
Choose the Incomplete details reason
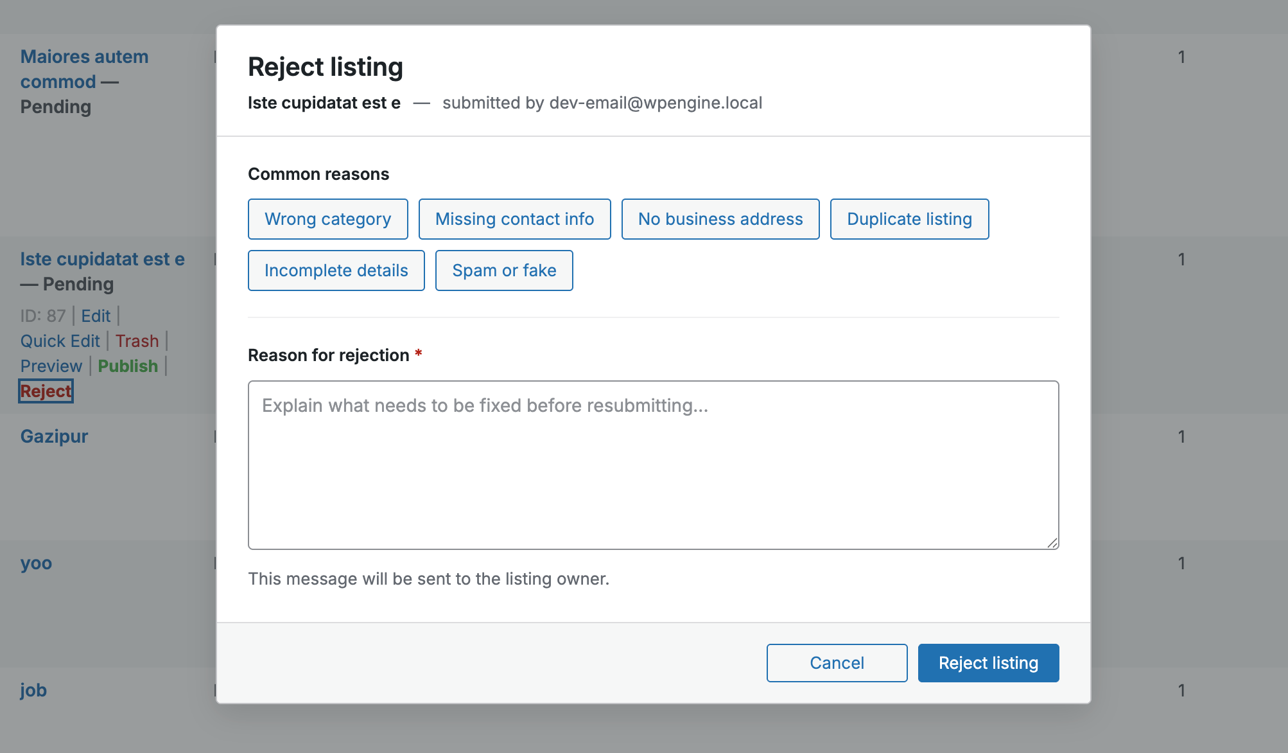pos(336,270)
